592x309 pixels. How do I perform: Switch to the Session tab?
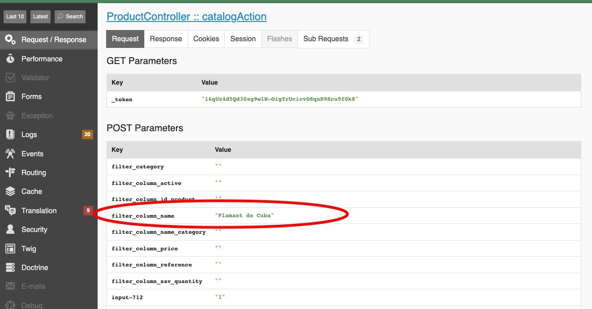coord(243,39)
